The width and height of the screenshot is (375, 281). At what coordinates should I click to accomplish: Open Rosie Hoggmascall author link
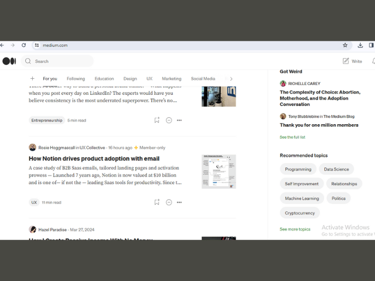coord(57,148)
